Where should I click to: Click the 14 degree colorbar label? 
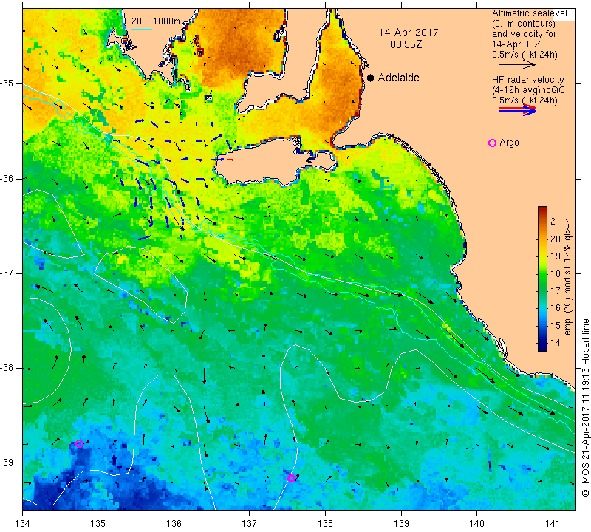coord(555,343)
